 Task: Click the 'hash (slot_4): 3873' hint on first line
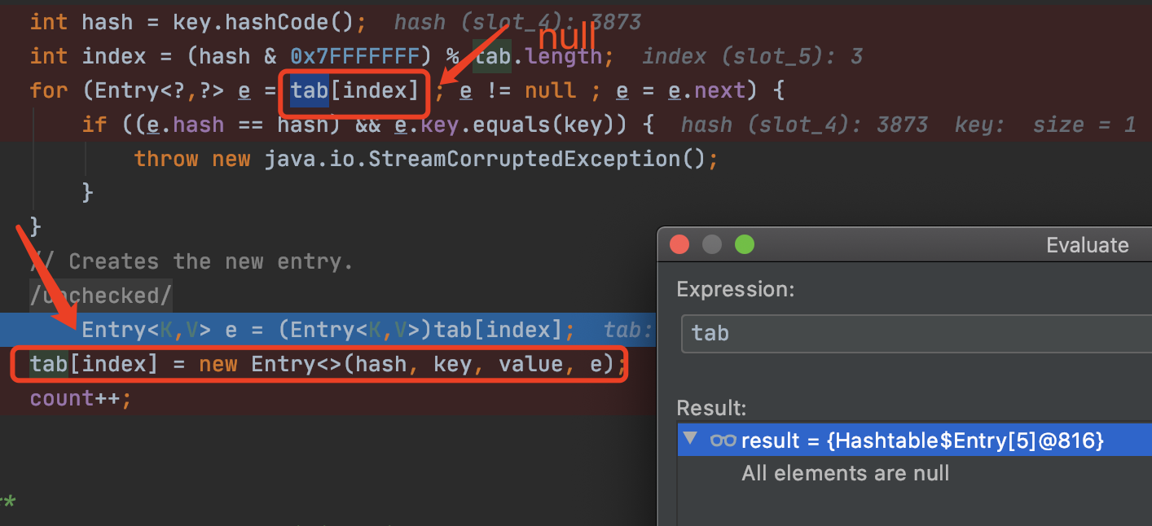coord(517,22)
